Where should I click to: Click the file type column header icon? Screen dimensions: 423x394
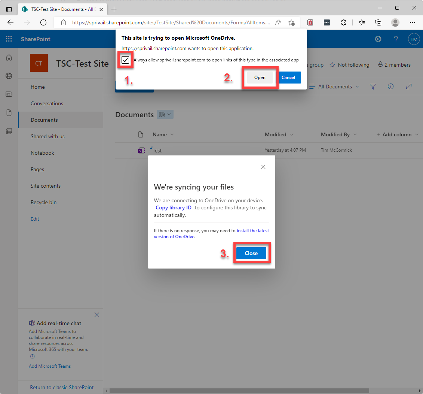[141, 134]
